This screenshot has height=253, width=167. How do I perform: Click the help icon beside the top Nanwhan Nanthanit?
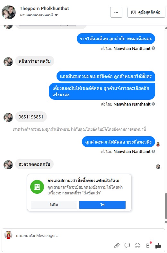[x=154, y=48]
